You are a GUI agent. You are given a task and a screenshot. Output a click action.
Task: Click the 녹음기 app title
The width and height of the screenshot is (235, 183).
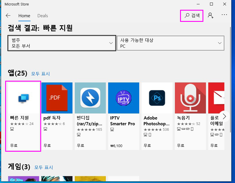[183, 118]
